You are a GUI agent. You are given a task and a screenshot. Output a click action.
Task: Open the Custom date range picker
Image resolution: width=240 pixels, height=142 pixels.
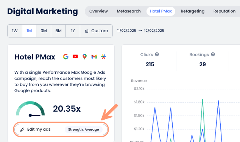(97, 31)
